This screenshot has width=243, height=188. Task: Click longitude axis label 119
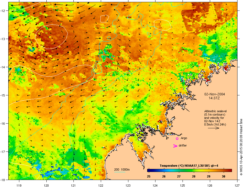[x=19, y=185]
